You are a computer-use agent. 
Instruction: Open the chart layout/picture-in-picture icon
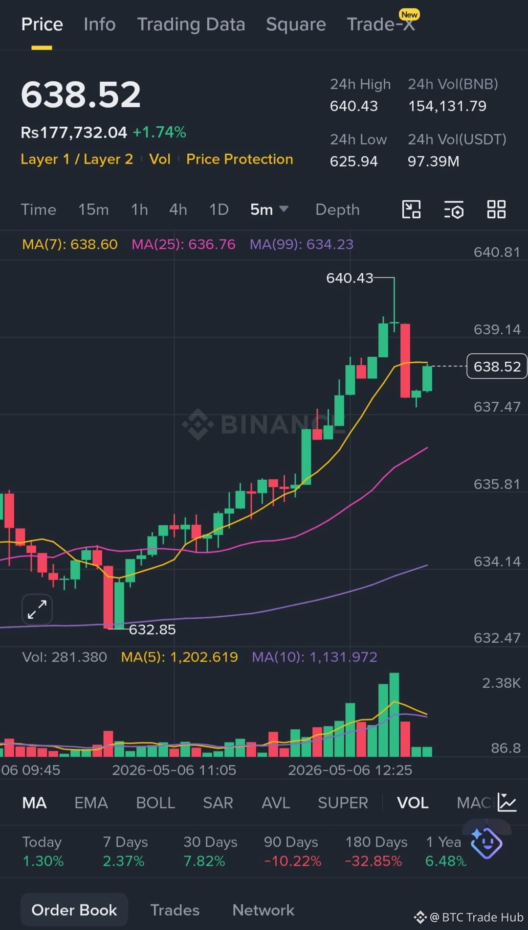[x=411, y=209]
